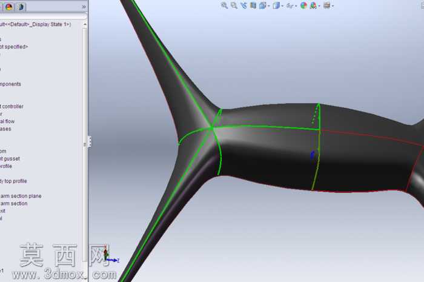Click the Zoom to Fit icon

(x=224, y=5)
